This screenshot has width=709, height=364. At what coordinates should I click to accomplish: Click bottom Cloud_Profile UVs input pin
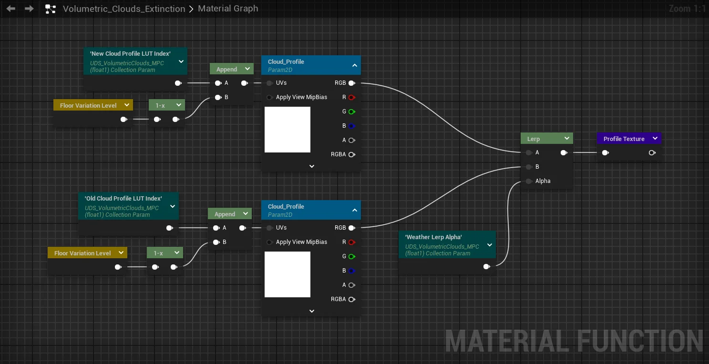click(269, 228)
